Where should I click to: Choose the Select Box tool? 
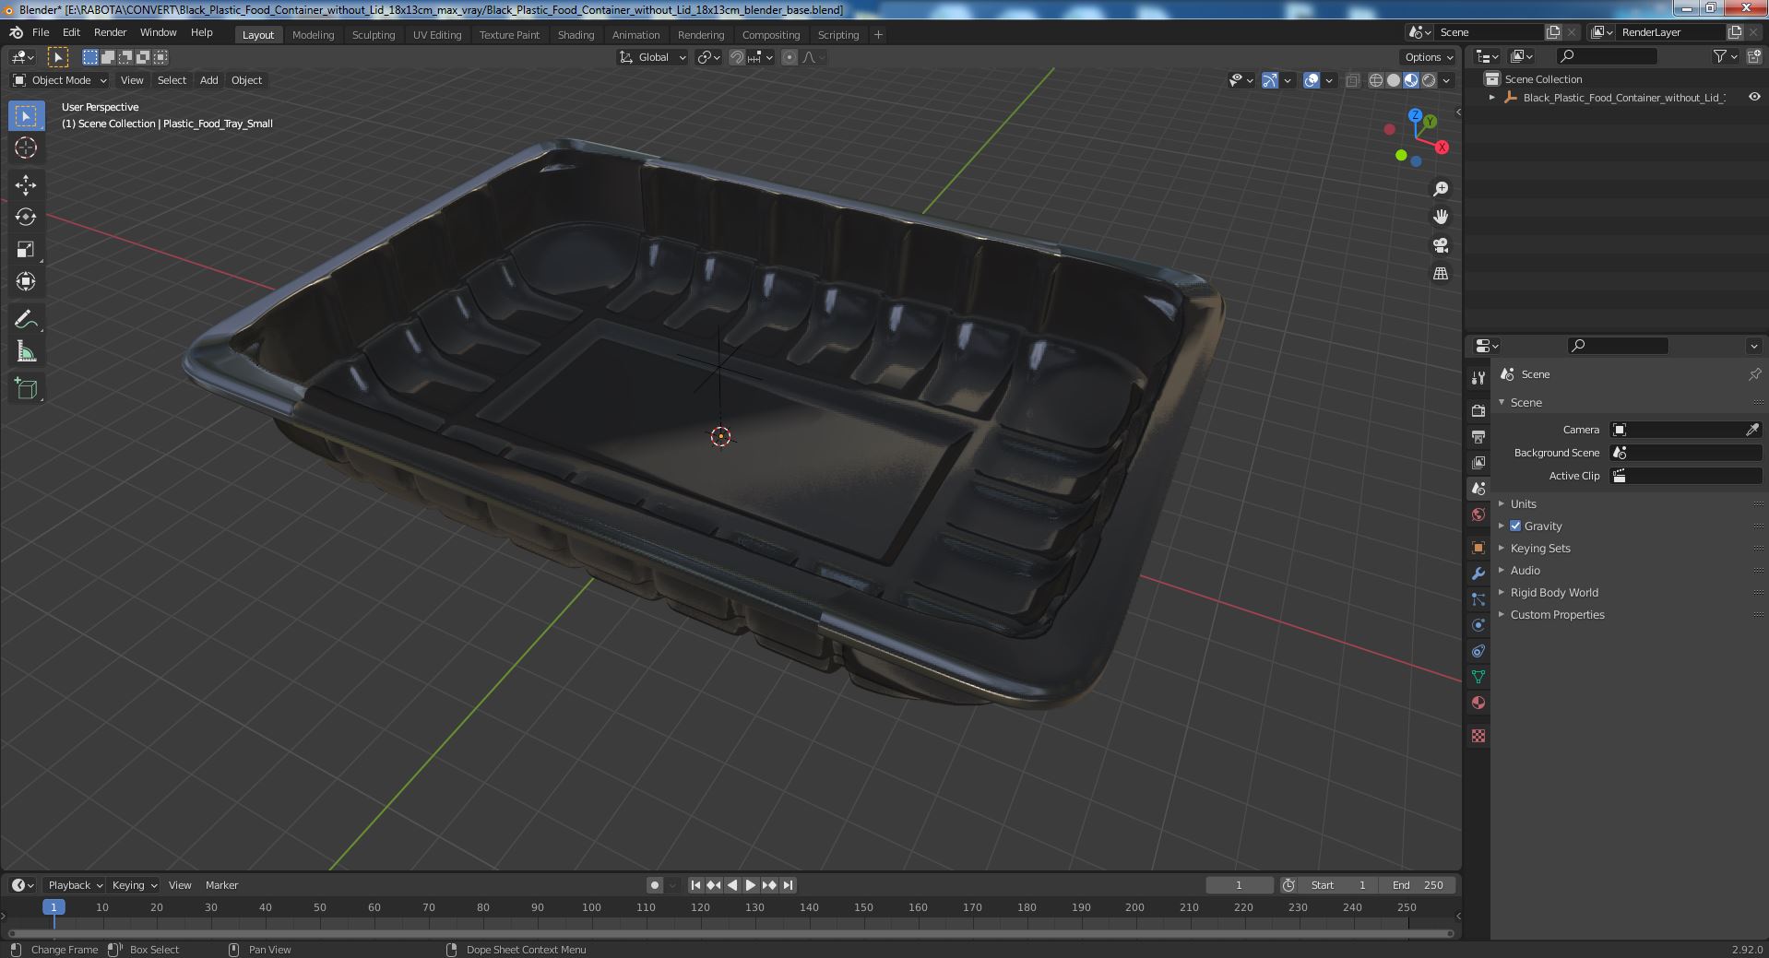[x=26, y=115]
